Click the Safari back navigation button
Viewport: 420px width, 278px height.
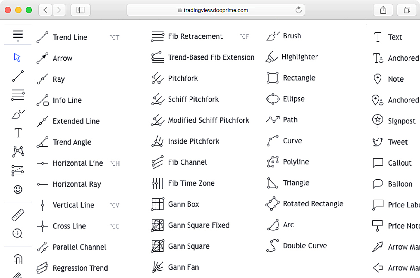[46, 10]
